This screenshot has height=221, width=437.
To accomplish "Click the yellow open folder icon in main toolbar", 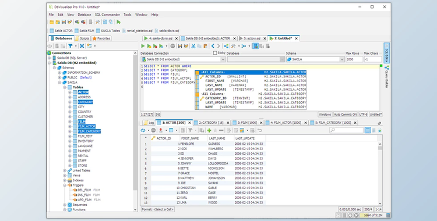I will click(51, 22).
